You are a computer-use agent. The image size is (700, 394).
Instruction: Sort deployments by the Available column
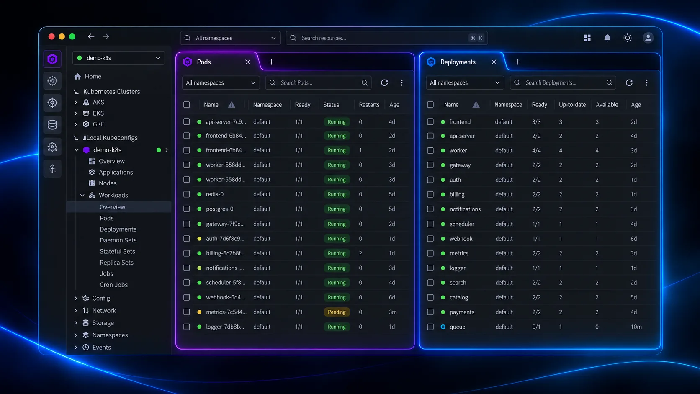pos(607,105)
